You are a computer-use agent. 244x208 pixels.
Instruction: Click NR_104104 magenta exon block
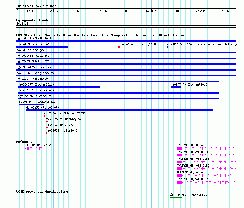coord(179,176)
